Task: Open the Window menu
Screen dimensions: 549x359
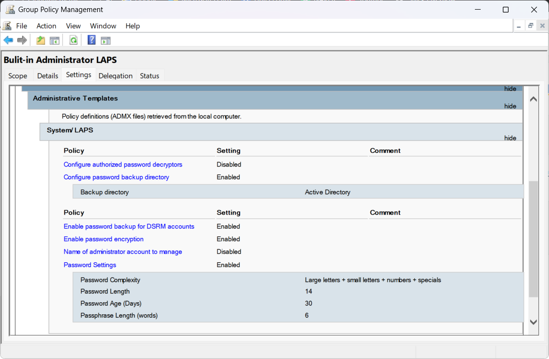Action: click(x=103, y=26)
